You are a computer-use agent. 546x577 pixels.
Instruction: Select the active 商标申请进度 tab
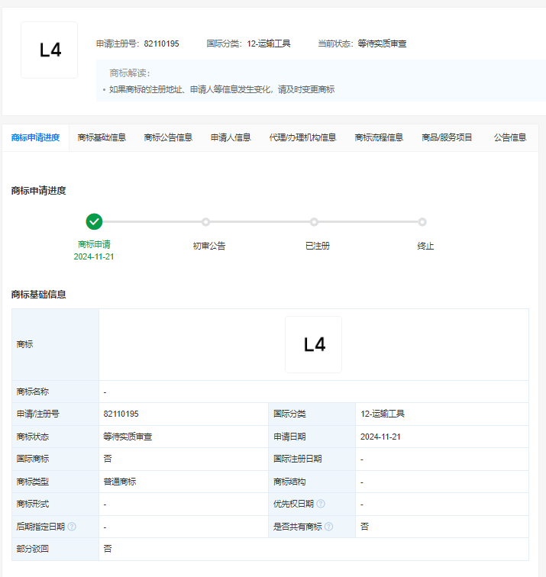click(35, 138)
